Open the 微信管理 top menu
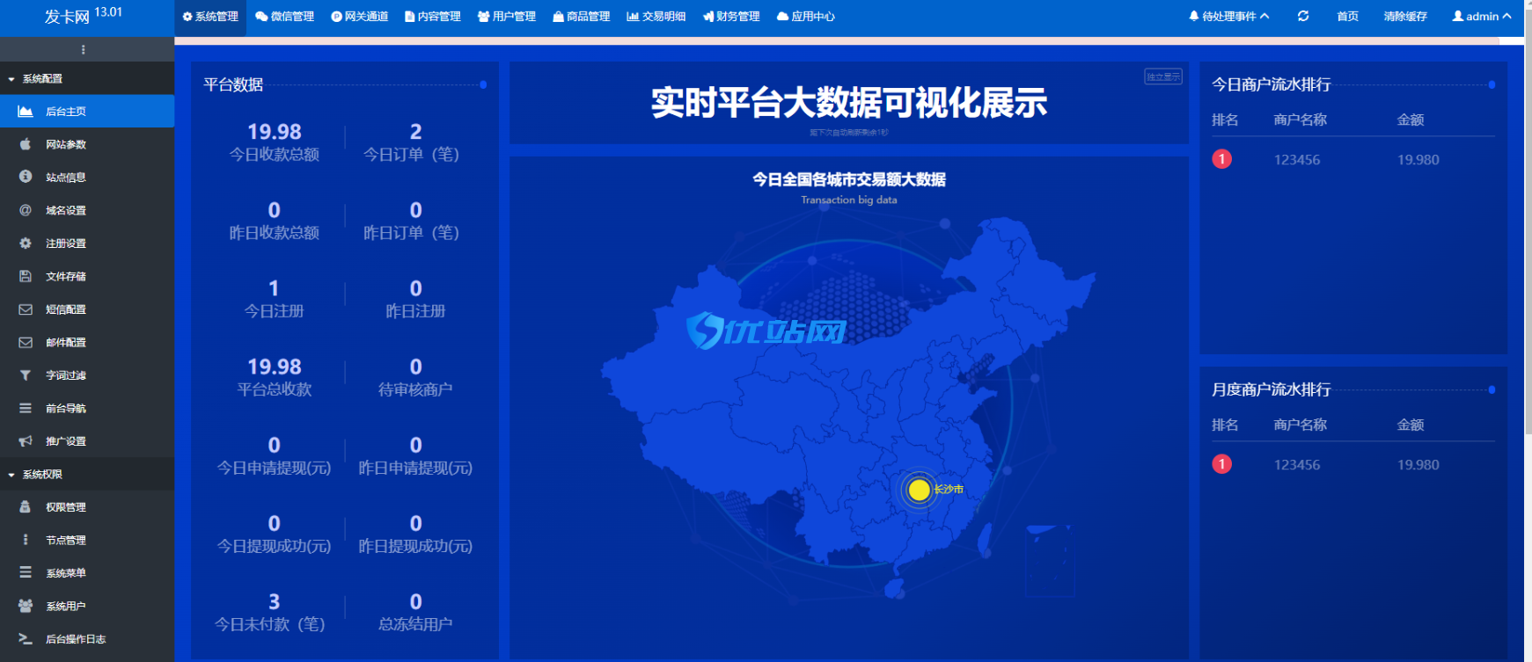The width and height of the screenshot is (1532, 662). pos(285,16)
